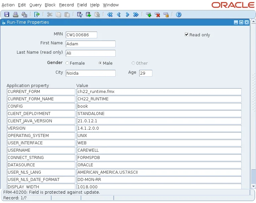Image resolution: width=256 pixels, height=203 pixels.
Task: Click the ch22_runtime.fmx value cell
Action: 159,92
